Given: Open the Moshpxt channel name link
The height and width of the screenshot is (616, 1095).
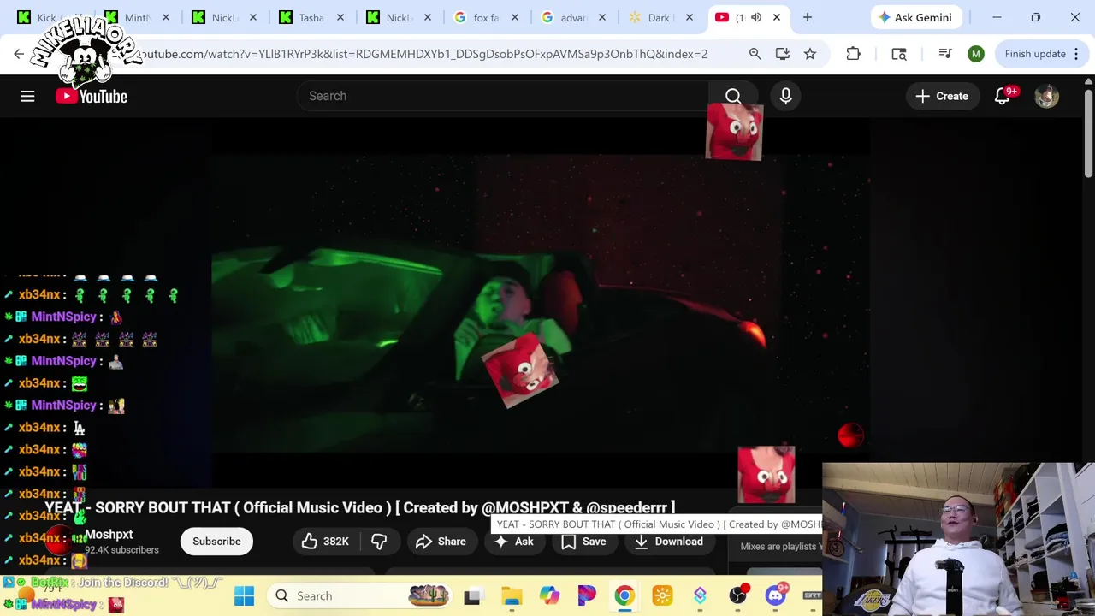Looking at the screenshot, I should [x=109, y=535].
